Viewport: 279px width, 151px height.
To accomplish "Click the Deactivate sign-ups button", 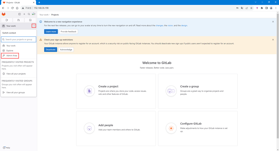I will point(50,50).
